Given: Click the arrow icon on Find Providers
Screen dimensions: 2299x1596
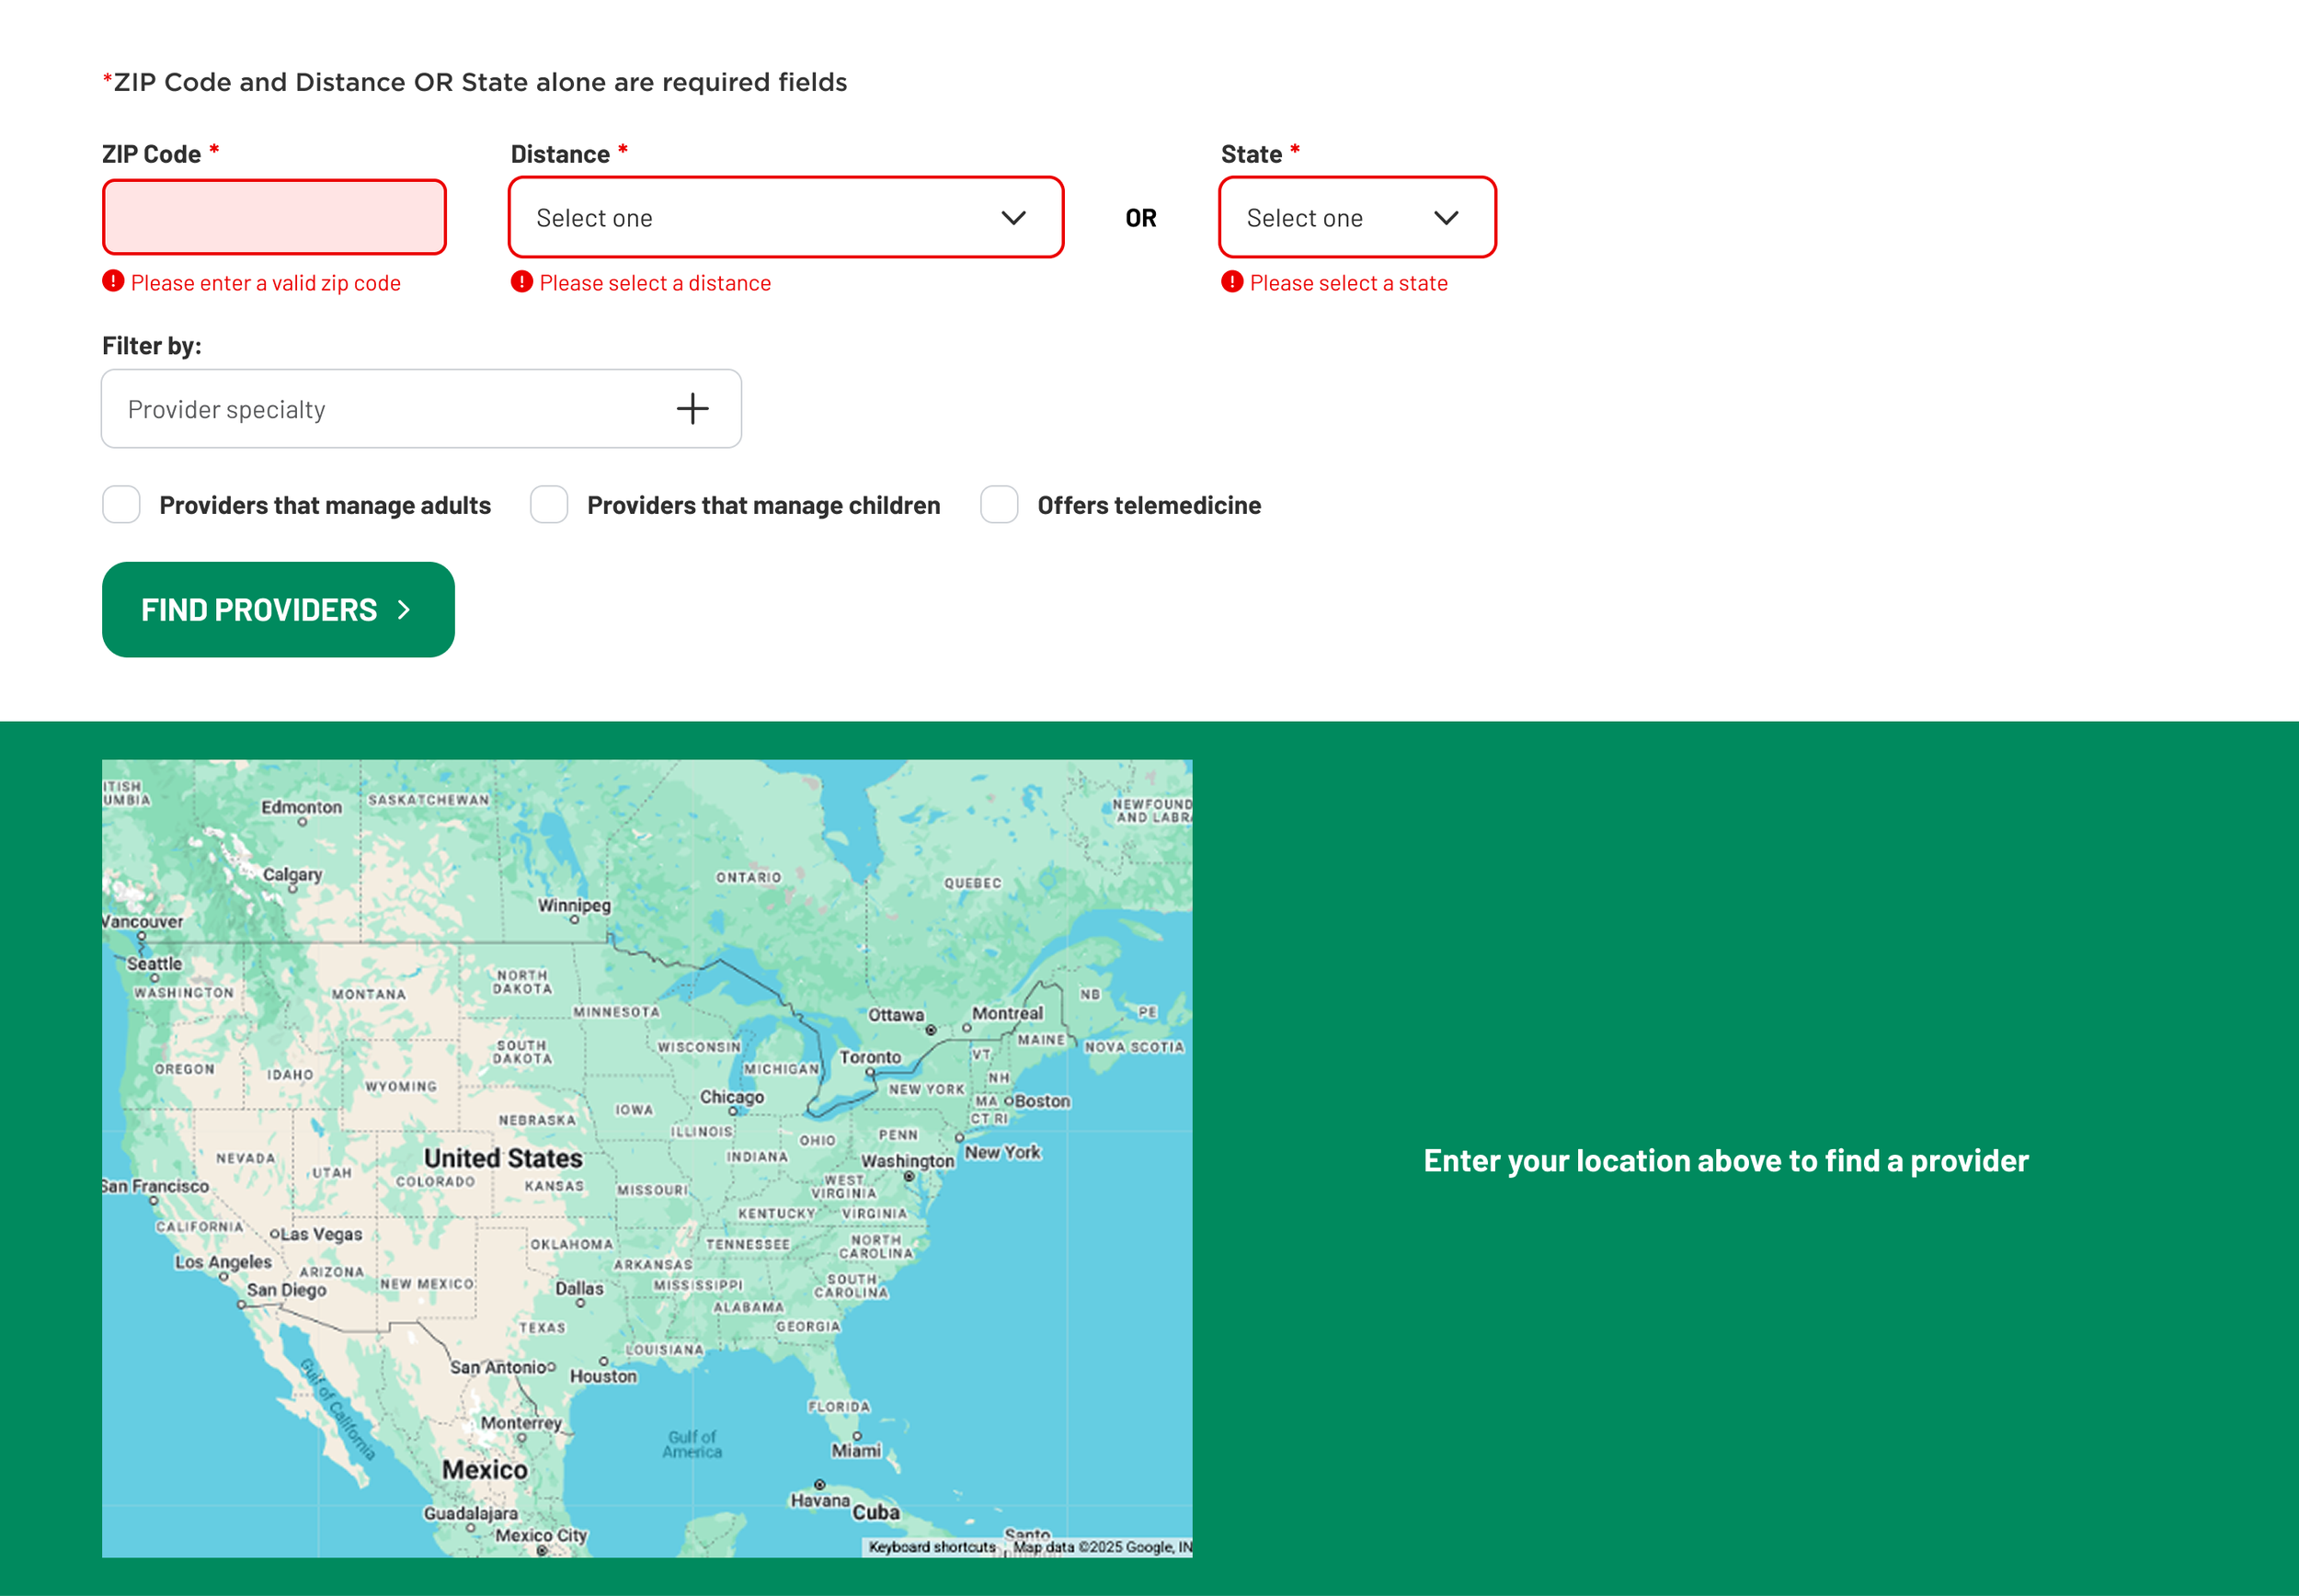Looking at the screenshot, I should click(x=404, y=610).
